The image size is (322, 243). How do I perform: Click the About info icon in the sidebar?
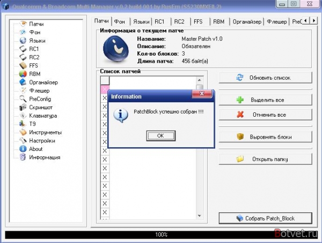(23, 149)
